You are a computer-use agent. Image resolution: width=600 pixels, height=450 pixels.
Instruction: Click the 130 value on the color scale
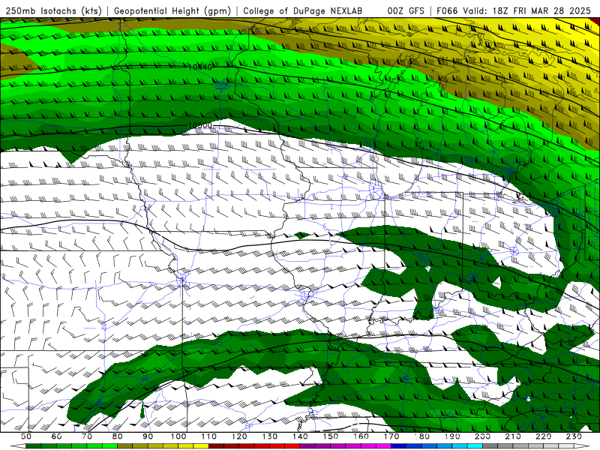tap(270, 436)
